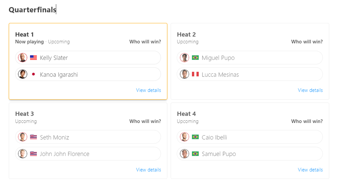The image size is (338, 187).
Task: Click John John Florence's avatar
Action: [23, 154]
